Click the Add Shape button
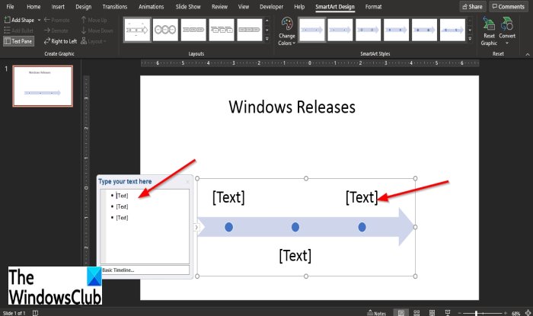533x316 pixels. [x=19, y=20]
